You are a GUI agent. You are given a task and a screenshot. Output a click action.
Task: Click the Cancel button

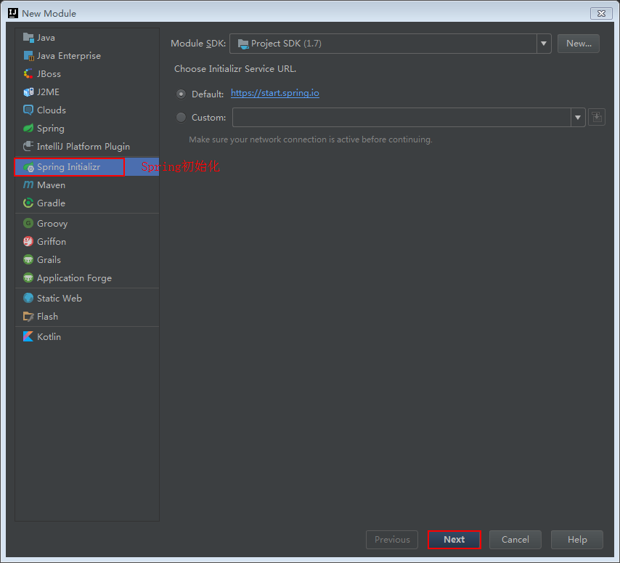(515, 540)
